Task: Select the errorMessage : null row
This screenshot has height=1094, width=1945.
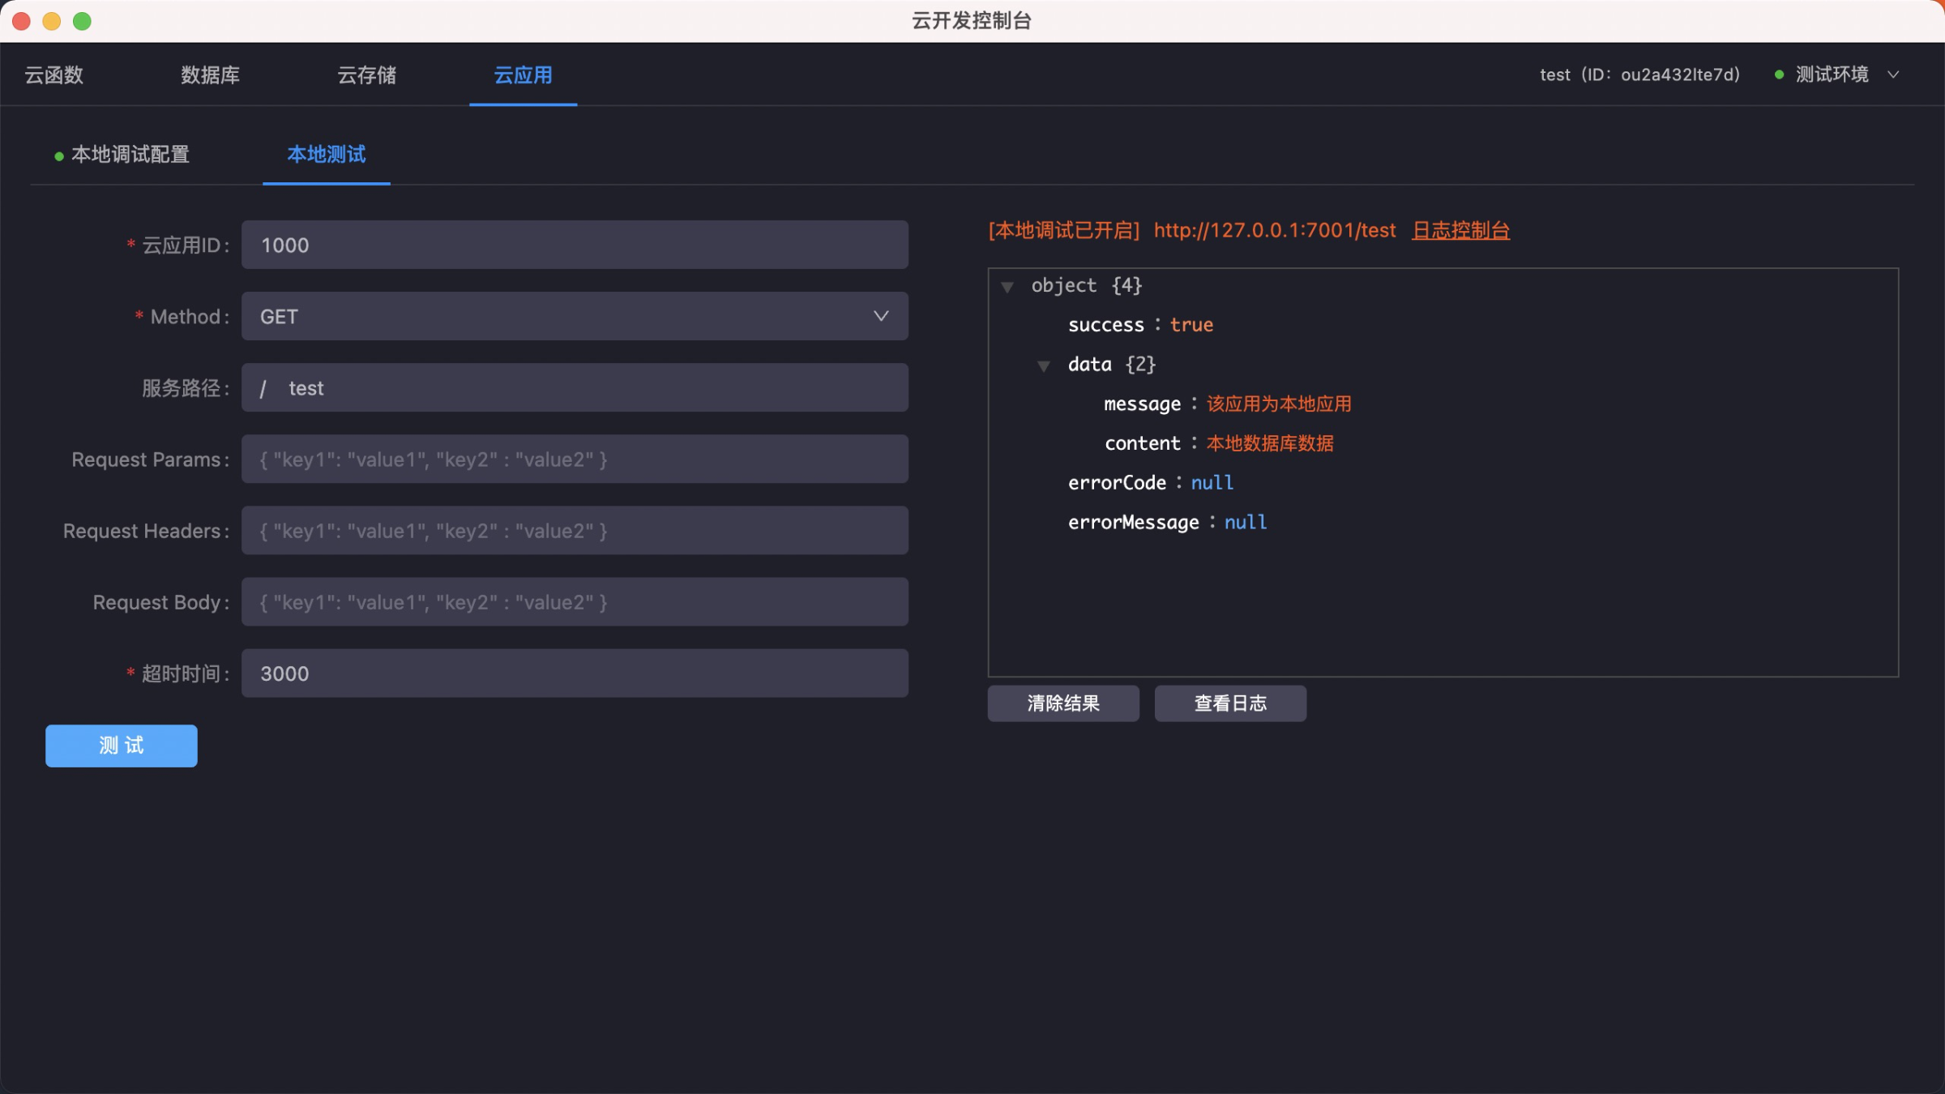Action: 1167,523
